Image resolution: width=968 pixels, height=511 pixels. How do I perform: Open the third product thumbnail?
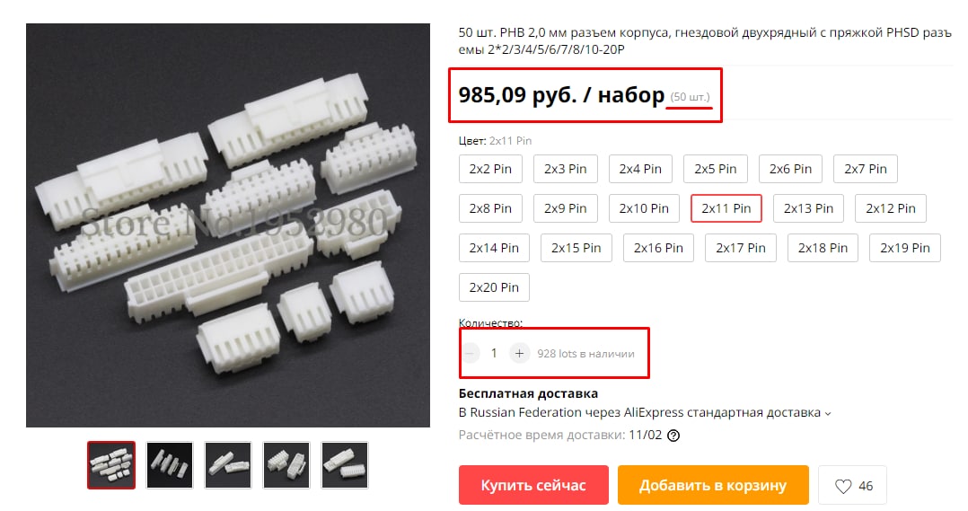pyautogui.click(x=228, y=465)
